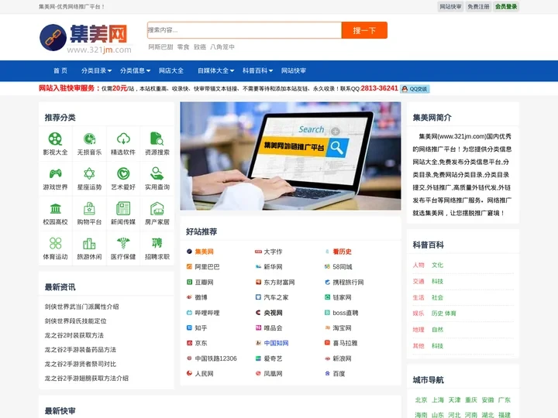Open the news item 龙之谷2手游贤者祭司对比
Viewport: 558px width, 418px height.
(81, 364)
